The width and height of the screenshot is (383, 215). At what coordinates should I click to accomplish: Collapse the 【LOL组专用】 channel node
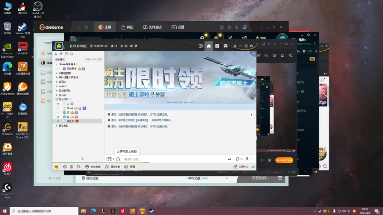click(x=56, y=64)
